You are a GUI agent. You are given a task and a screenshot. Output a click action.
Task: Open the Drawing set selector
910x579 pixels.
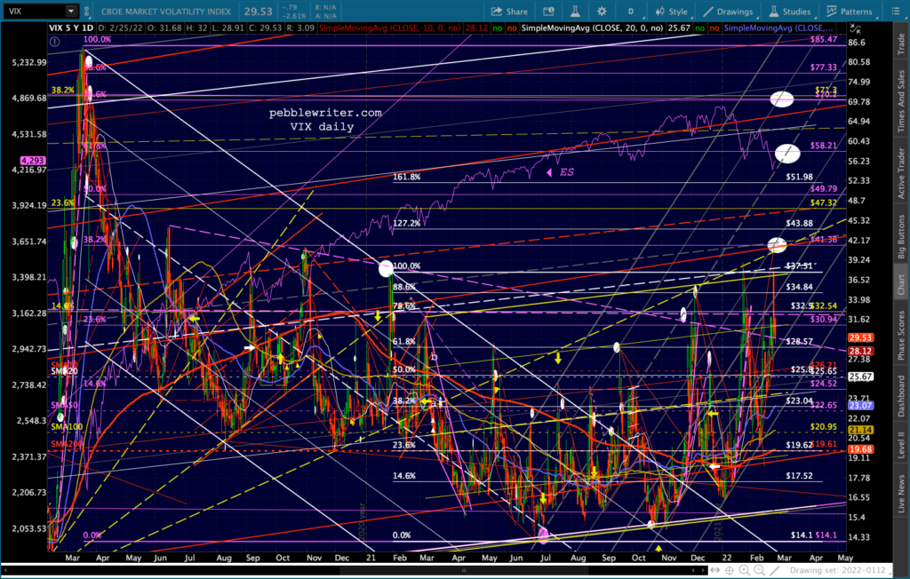[837, 570]
